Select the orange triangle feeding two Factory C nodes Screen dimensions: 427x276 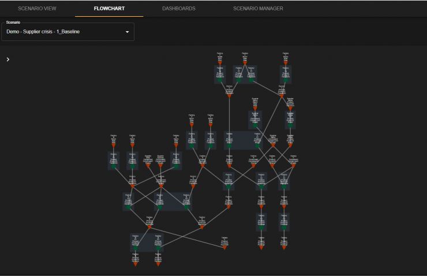[x=245, y=63]
